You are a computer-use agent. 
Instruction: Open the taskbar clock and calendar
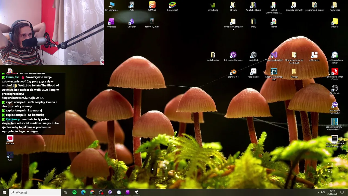pyautogui.click(x=332, y=192)
